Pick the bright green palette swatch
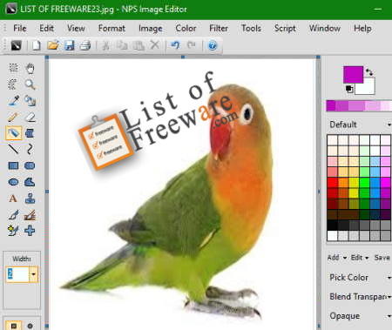This screenshot has height=330, width=392. pyautogui.click(x=364, y=182)
